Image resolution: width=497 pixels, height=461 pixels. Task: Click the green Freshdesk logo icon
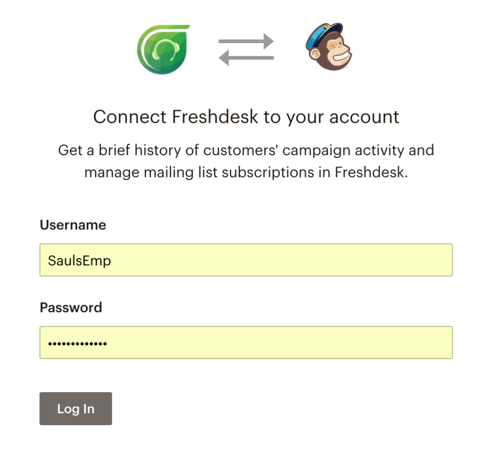[x=163, y=49]
